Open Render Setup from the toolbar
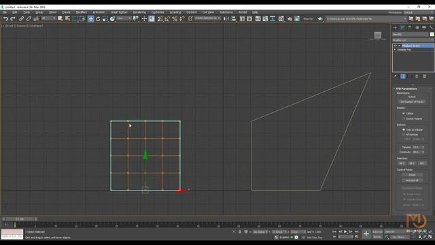The height and width of the screenshot is (245, 435). 290,19
